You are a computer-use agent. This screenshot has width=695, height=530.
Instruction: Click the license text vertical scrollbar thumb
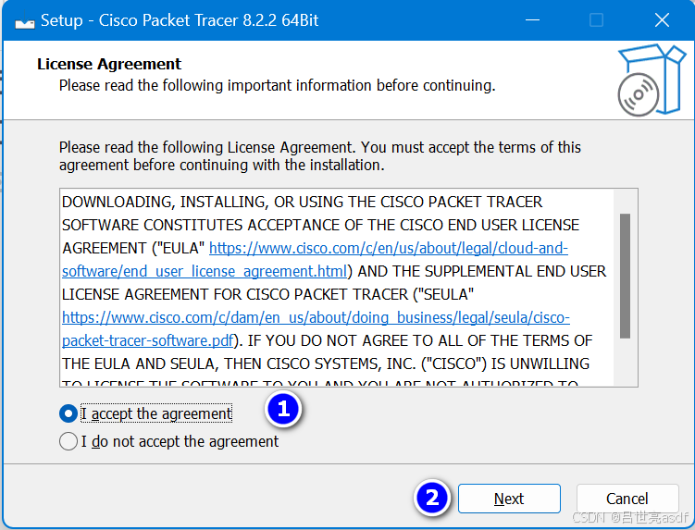[625, 276]
